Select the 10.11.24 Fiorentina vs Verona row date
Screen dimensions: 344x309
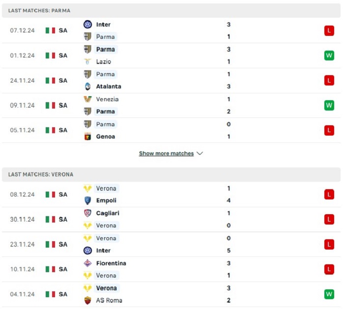(23, 269)
